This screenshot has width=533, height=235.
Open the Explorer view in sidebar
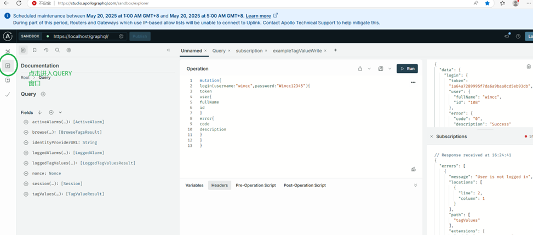(x=8, y=65)
